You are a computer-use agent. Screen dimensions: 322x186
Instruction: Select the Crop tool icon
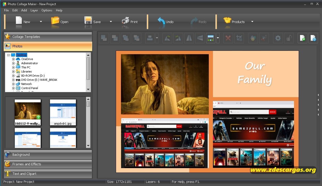click(x=239, y=38)
